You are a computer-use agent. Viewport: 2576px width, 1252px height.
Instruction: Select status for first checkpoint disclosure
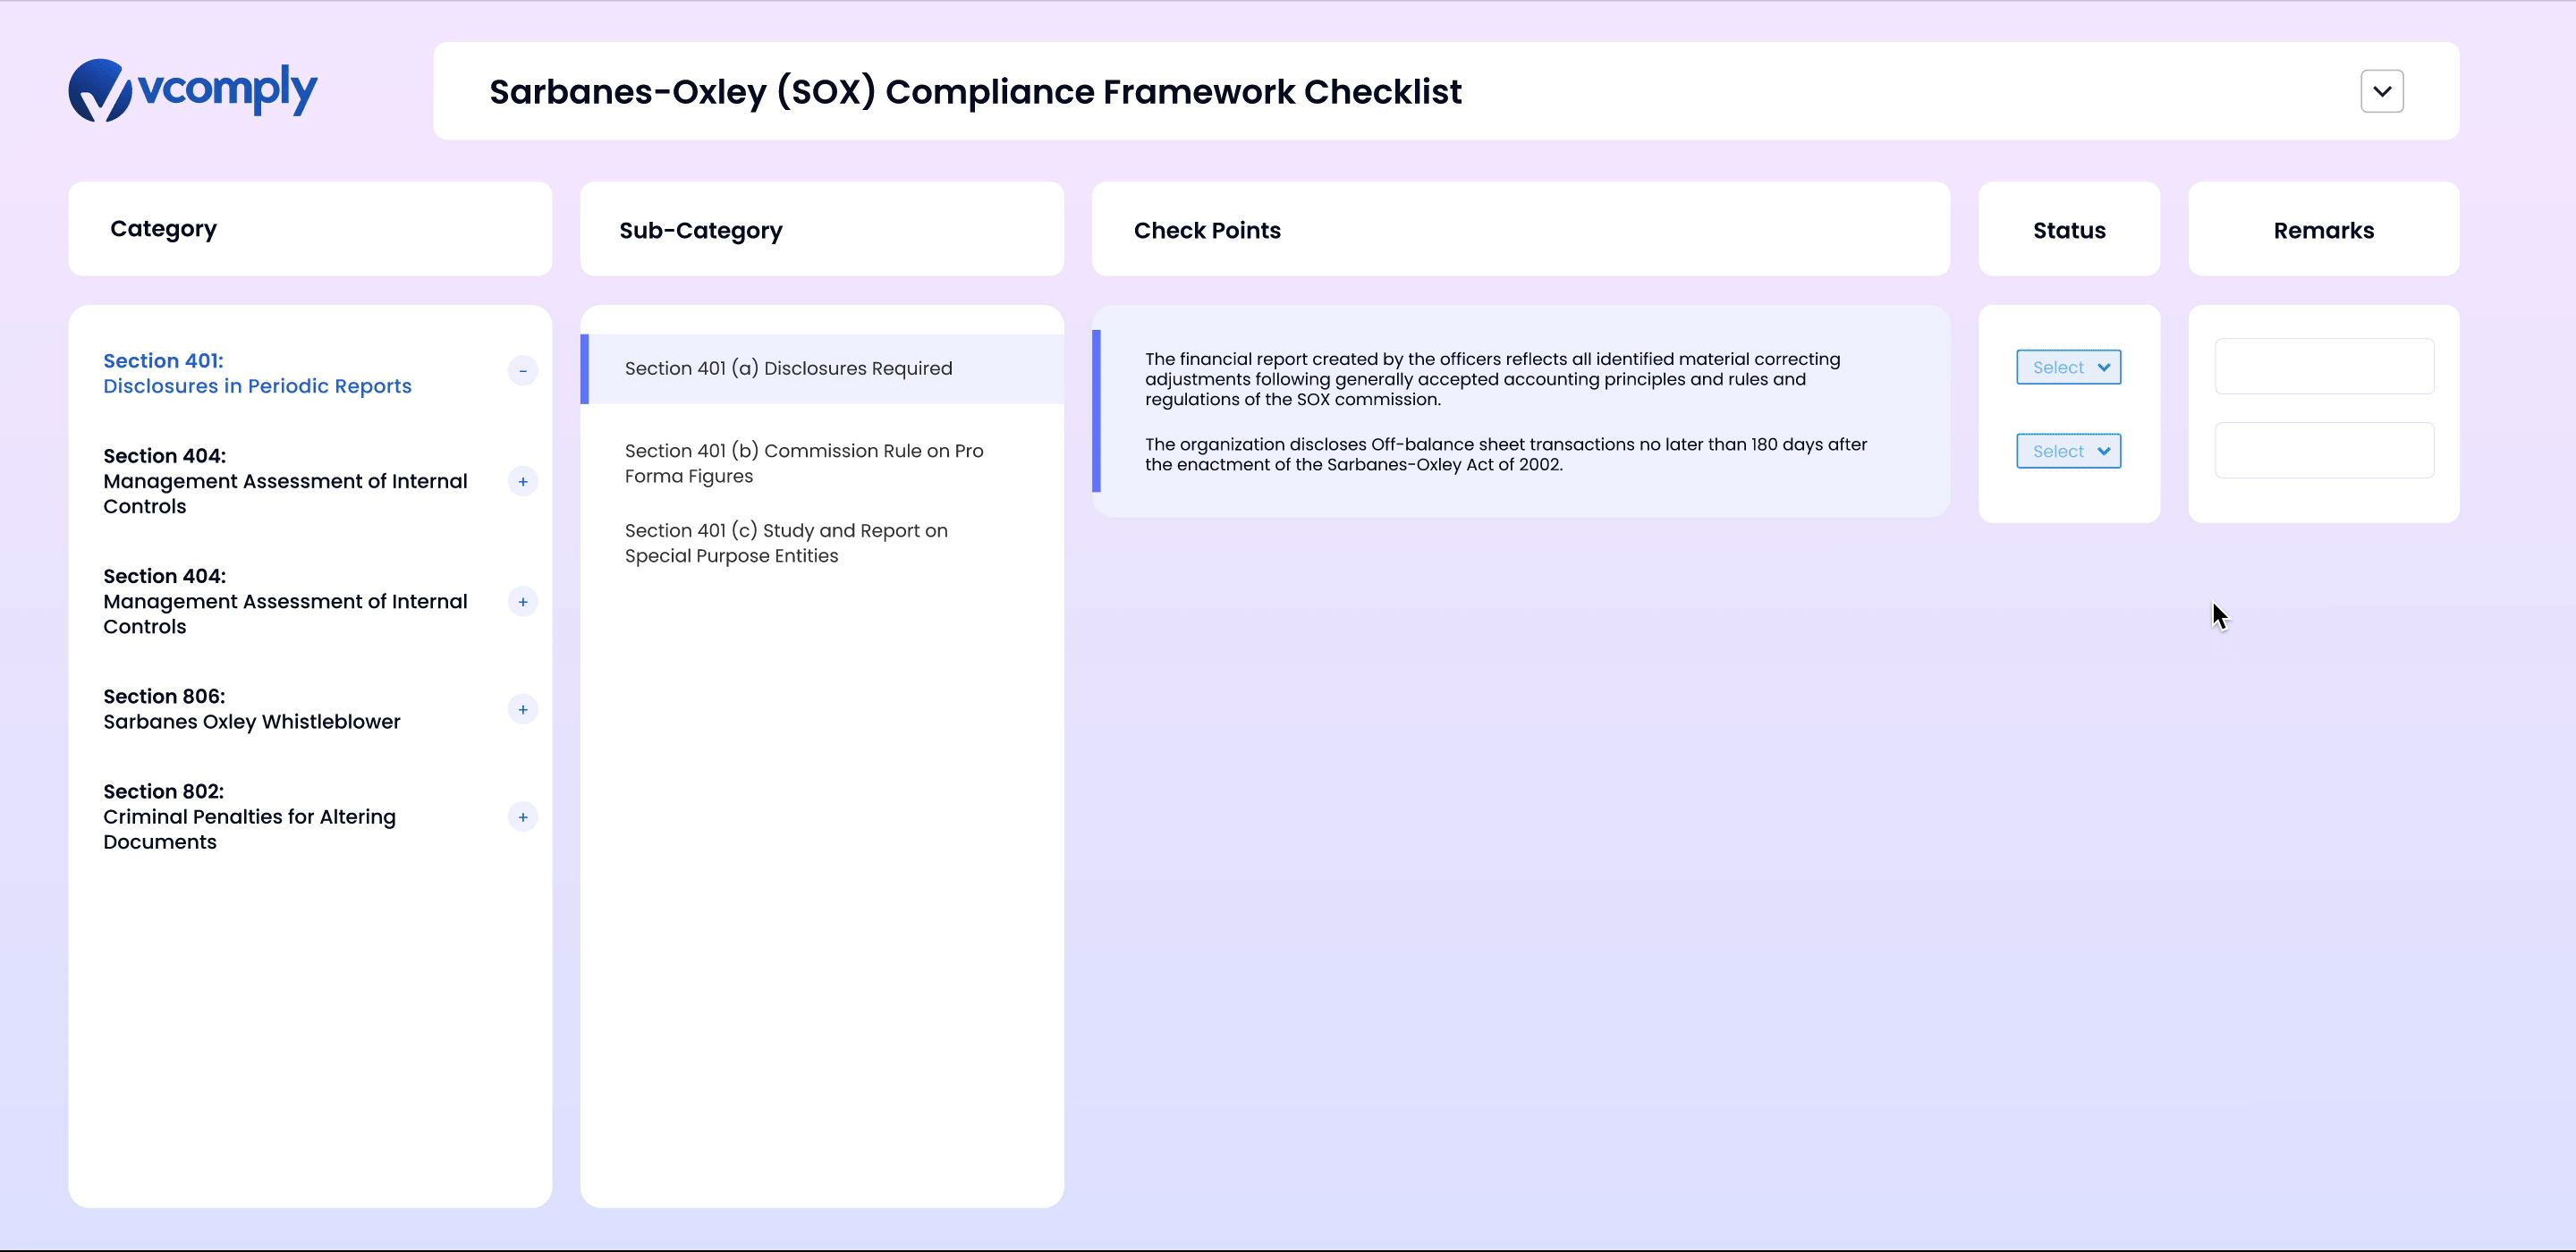click(2067, 367)
